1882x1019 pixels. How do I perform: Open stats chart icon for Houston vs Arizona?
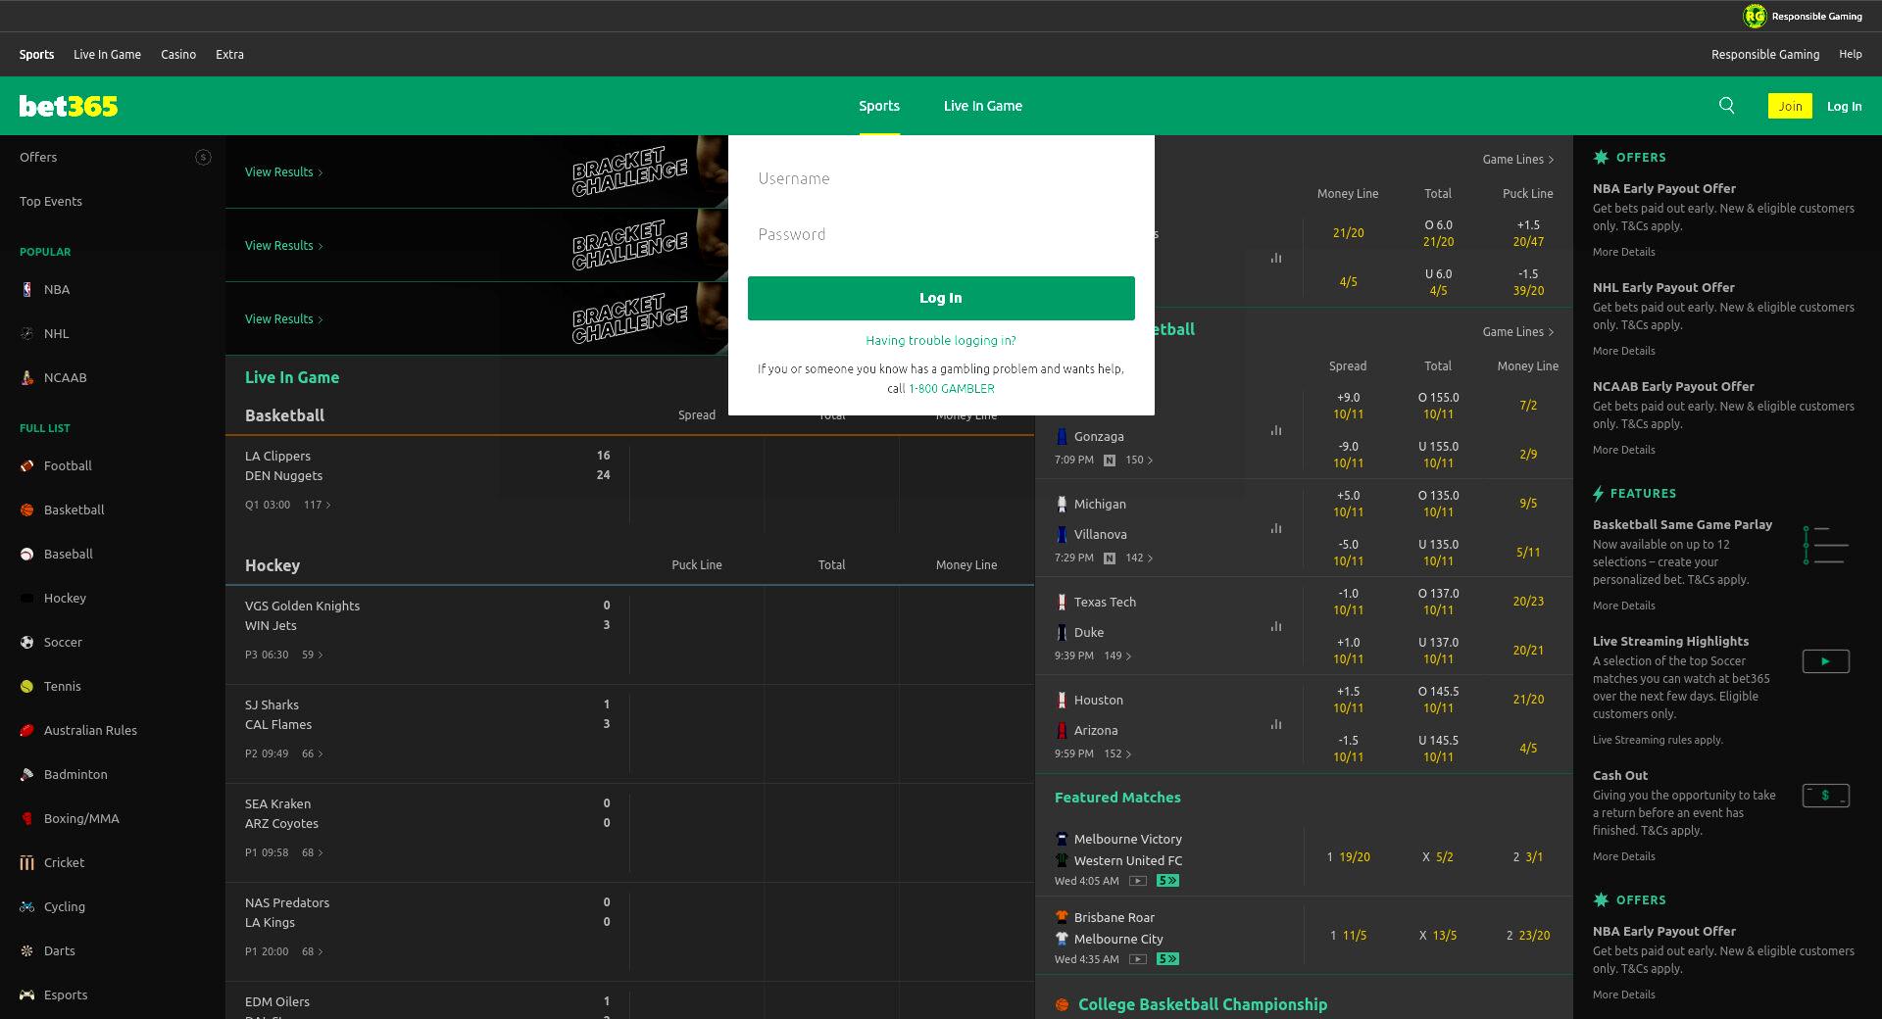click(1276, 724)
